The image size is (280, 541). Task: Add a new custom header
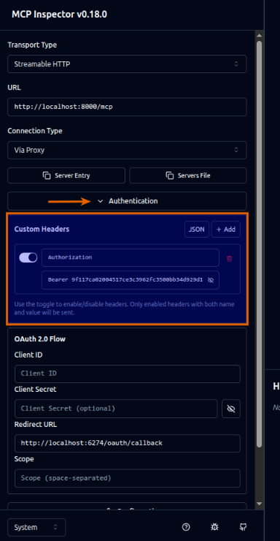point(225,230)
